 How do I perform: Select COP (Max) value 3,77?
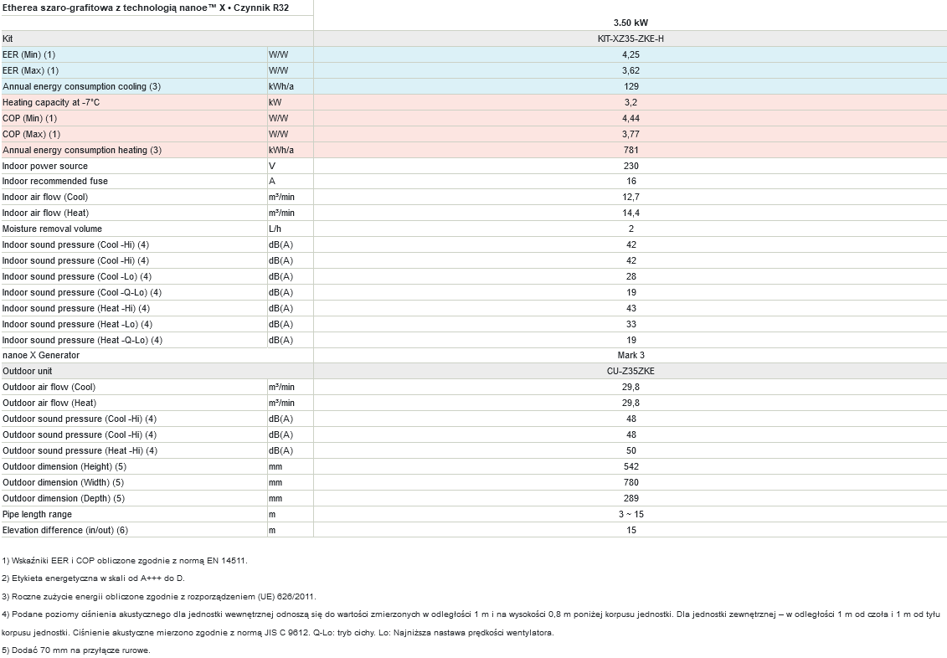[x=630, y=134]
